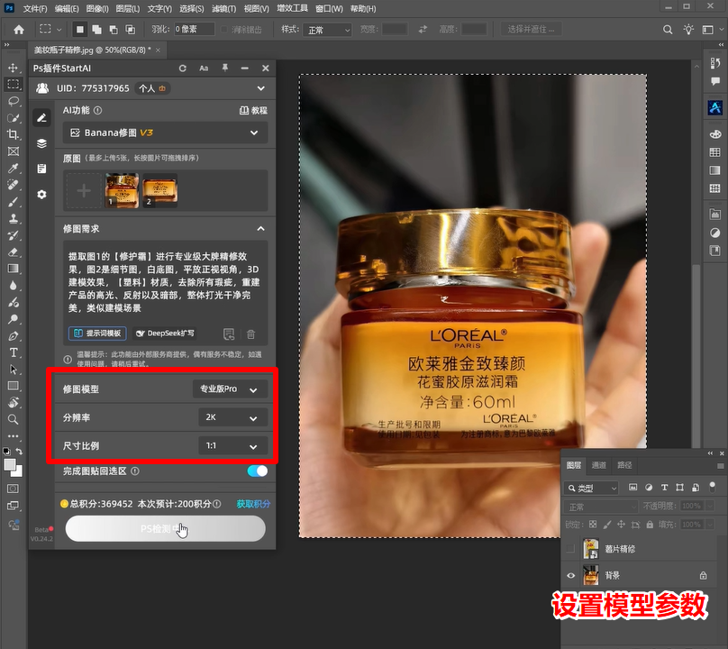Select the Eraser tool
The height and width of the screenshot is (649, 728).
pyautogui.click(x=13, y=252)
